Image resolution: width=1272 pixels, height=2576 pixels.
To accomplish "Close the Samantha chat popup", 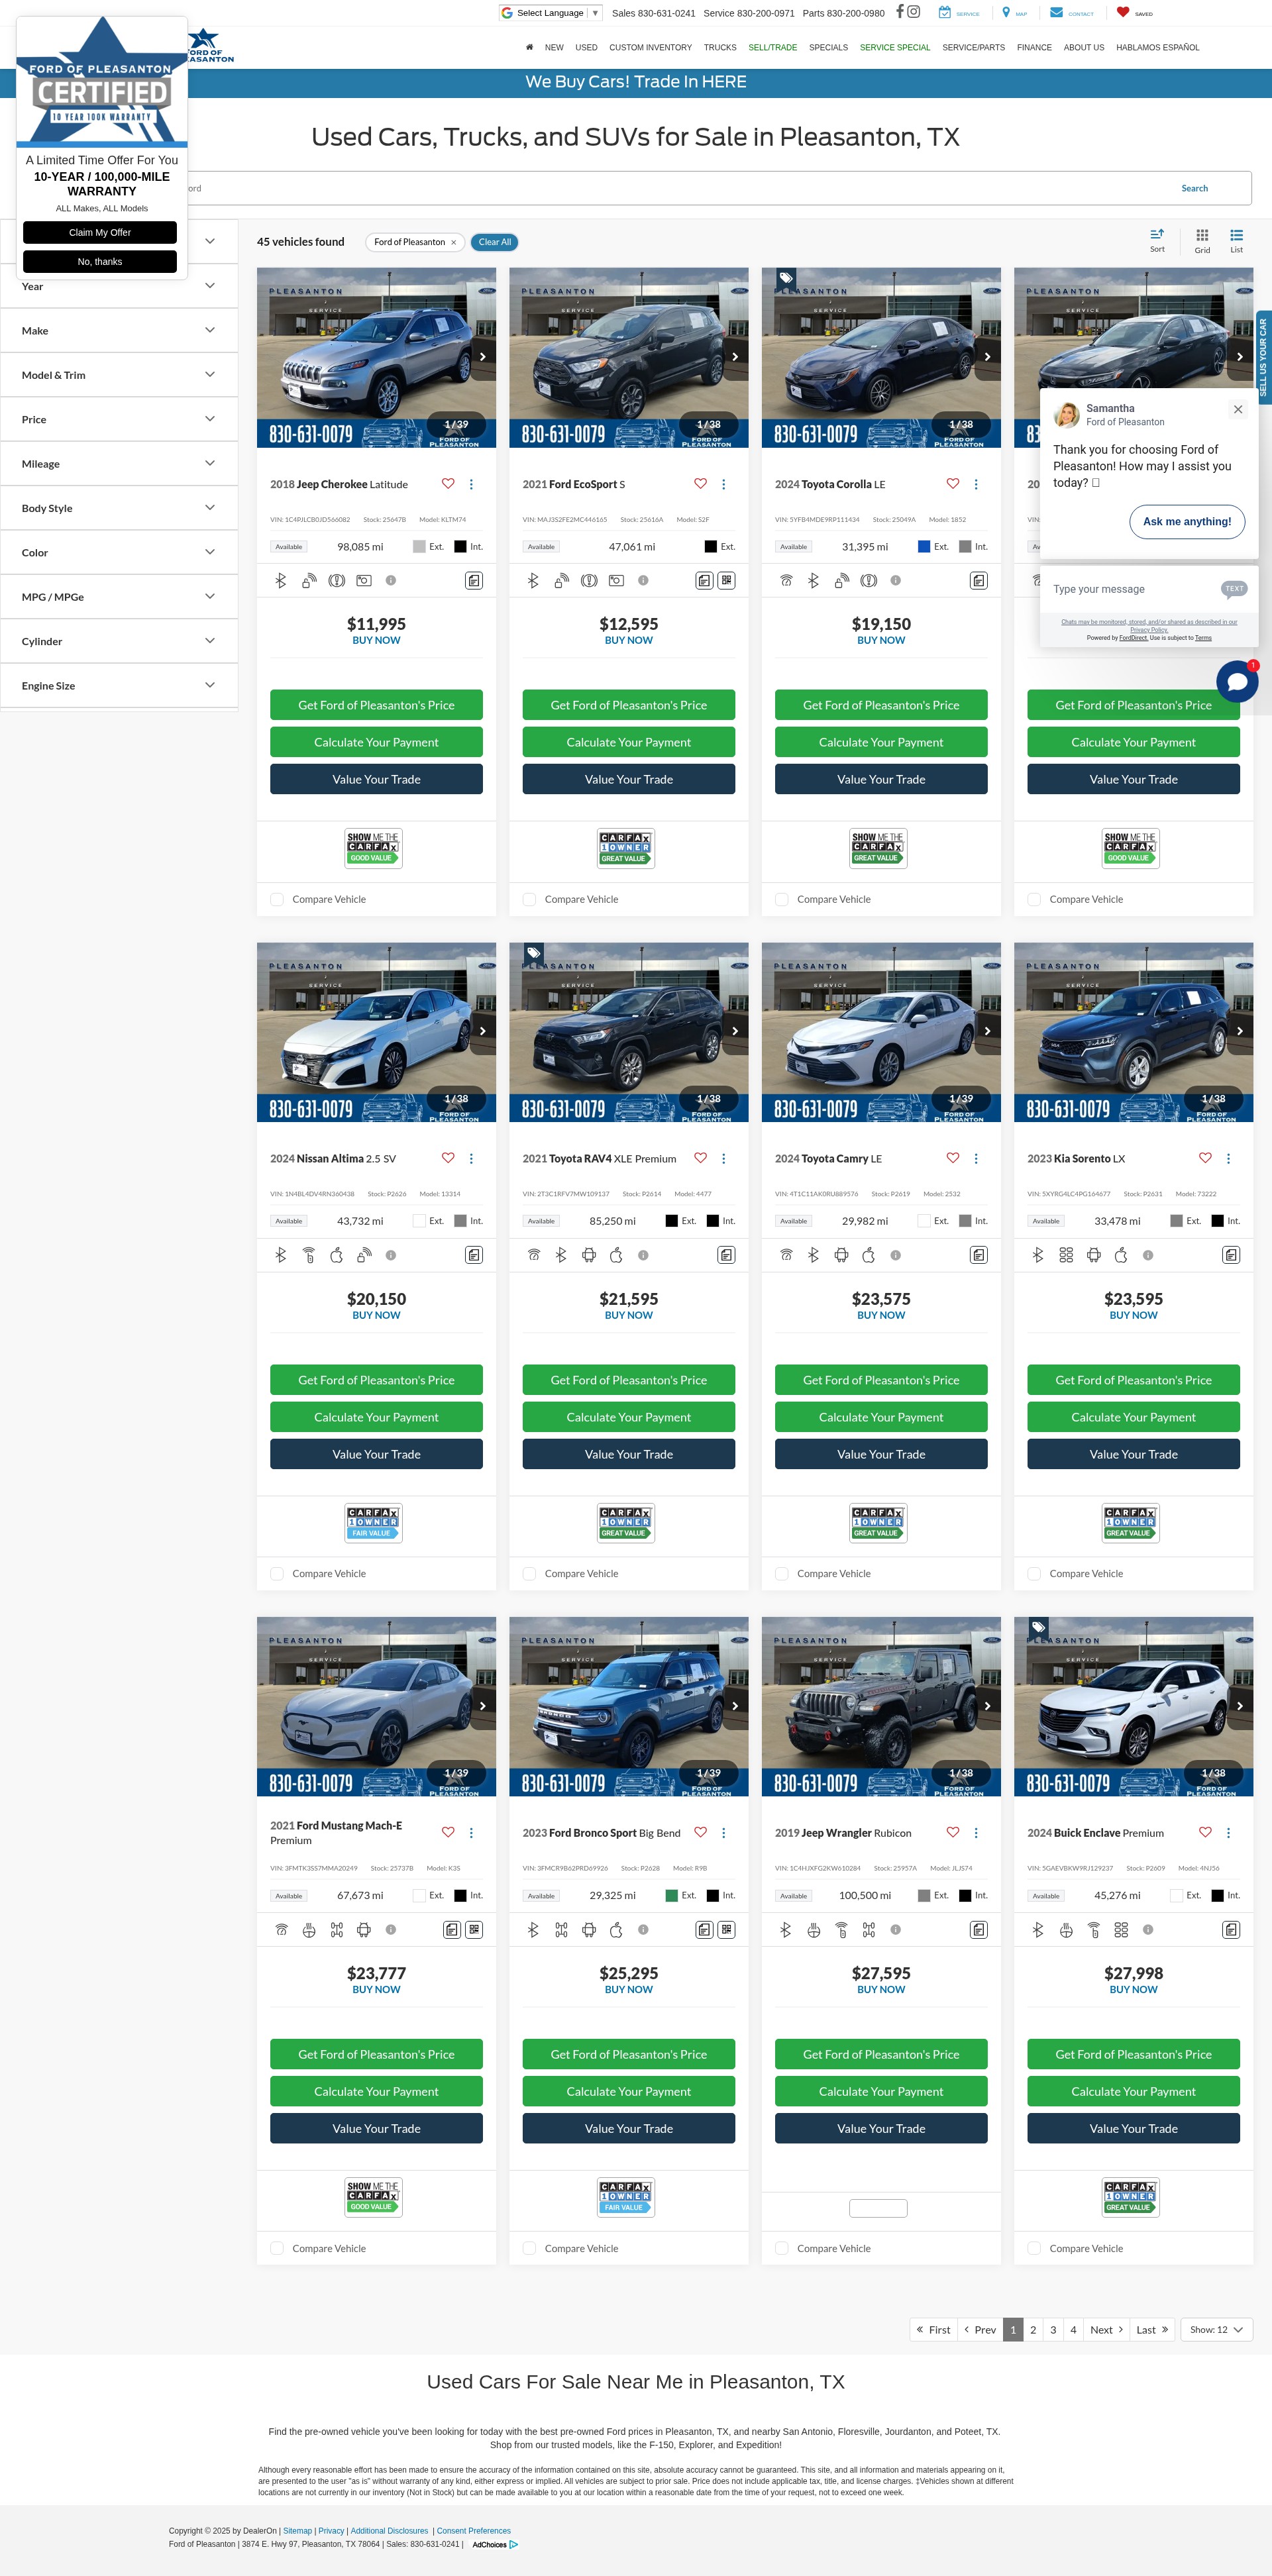I will click(1238, 409).
